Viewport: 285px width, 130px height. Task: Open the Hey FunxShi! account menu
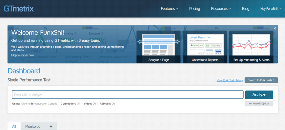pos(271,9)
